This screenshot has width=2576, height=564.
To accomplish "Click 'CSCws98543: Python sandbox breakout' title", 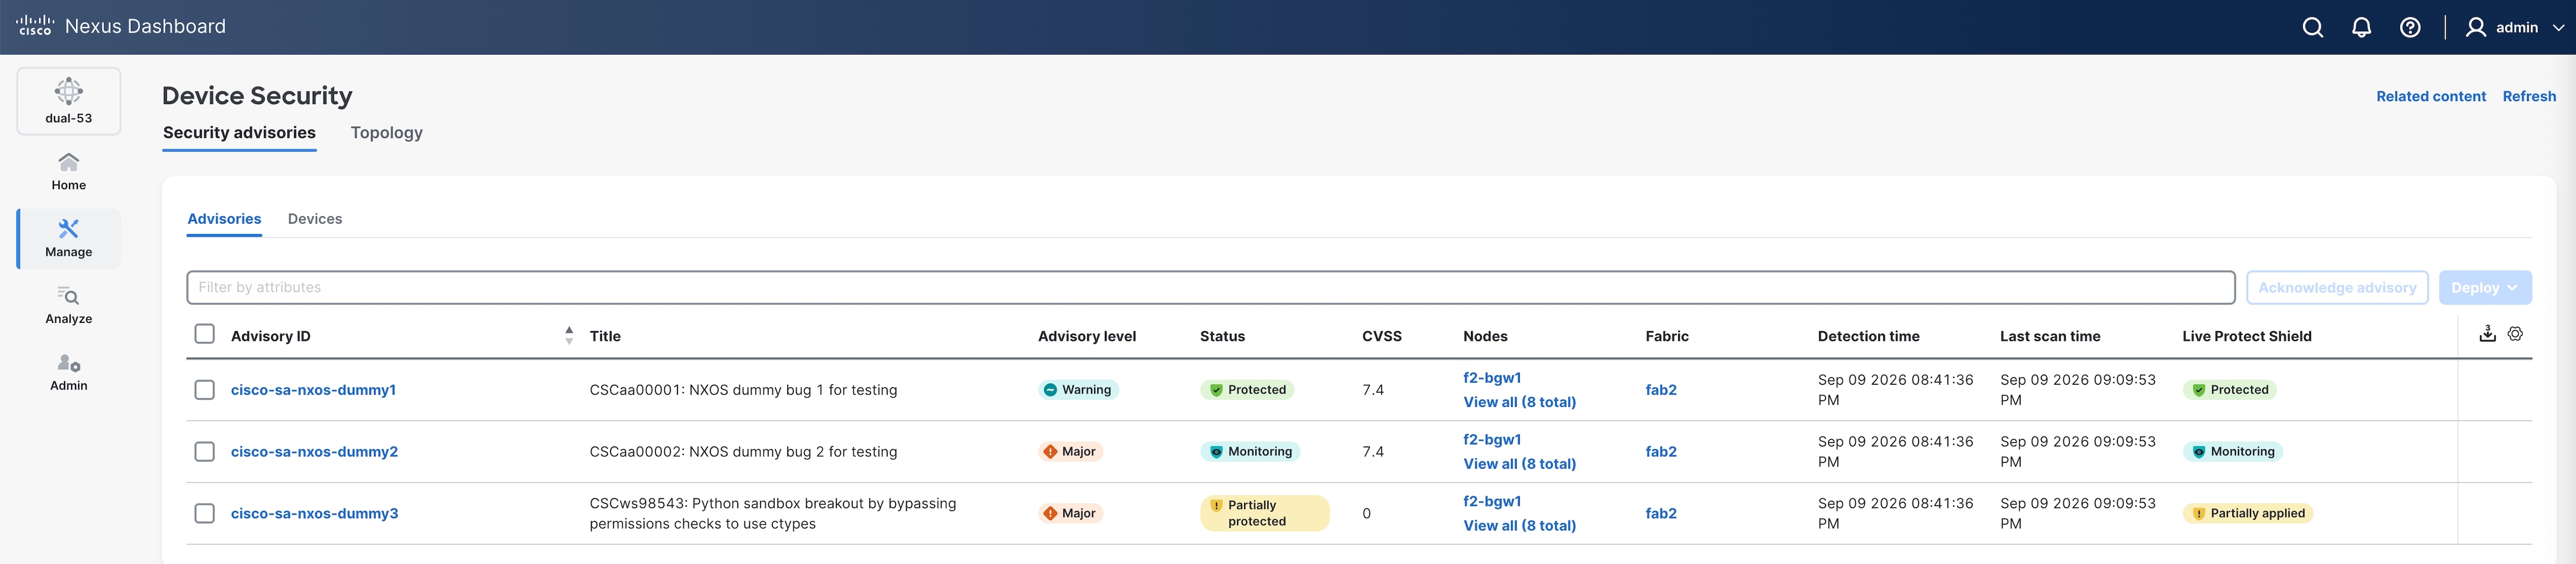I will pos(773,514).
